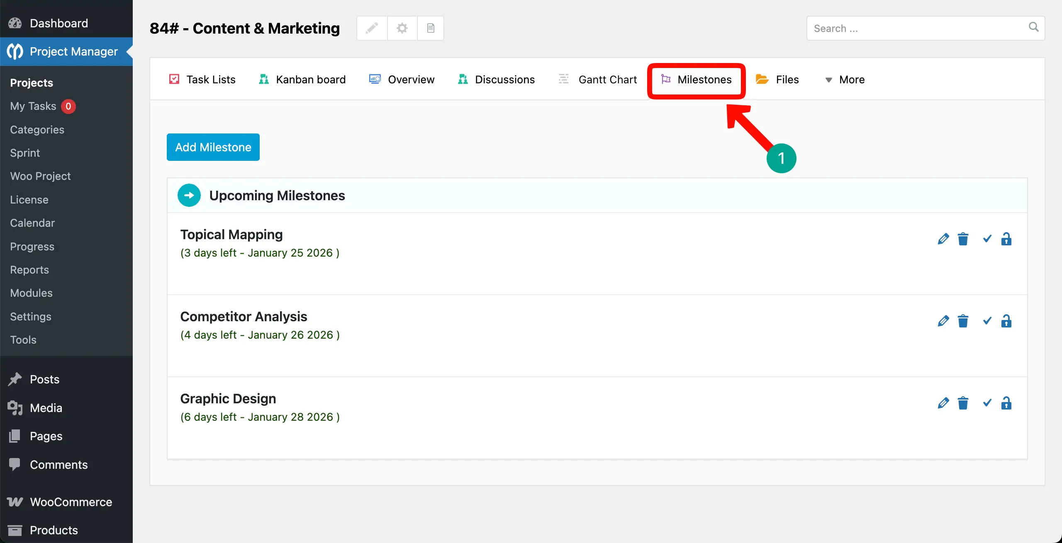Open the Gantt Chart tab
Viewport: 1062px width, 543px height.
click(597, 80)
